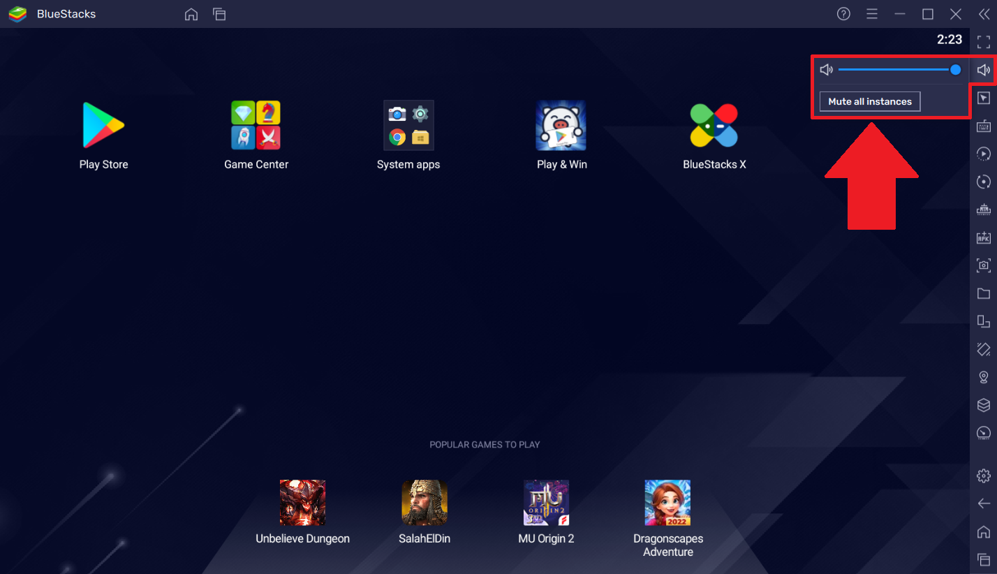Return home using the sidebar house icon
This screenshot has width=997, height=574.
coord(983,531)
